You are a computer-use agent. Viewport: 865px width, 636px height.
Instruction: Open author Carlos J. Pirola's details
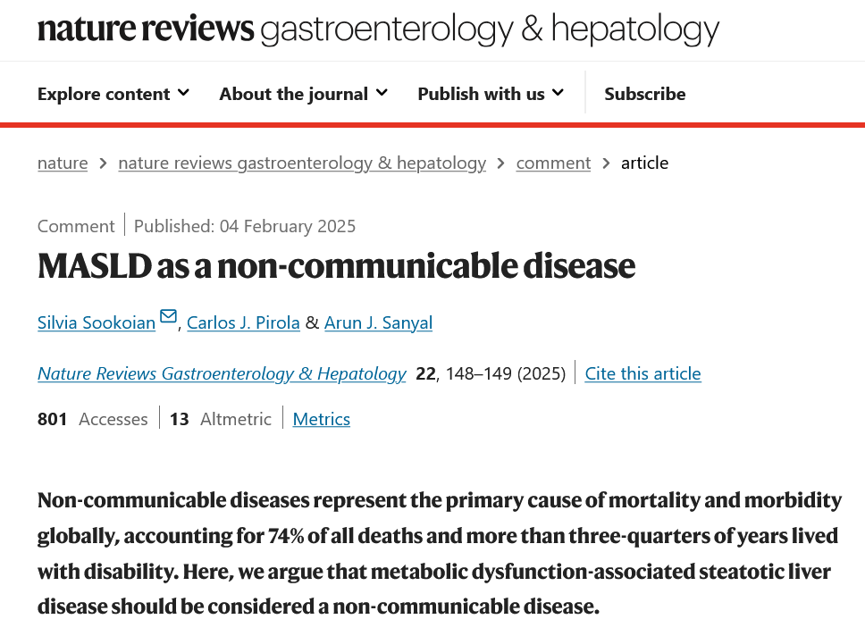coord(243,322)
